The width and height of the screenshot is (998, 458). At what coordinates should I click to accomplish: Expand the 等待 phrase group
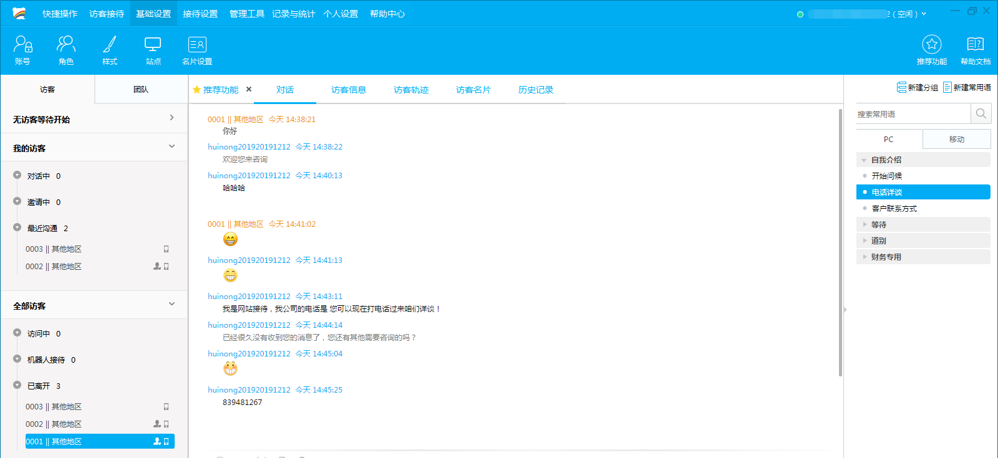point(865,224)
